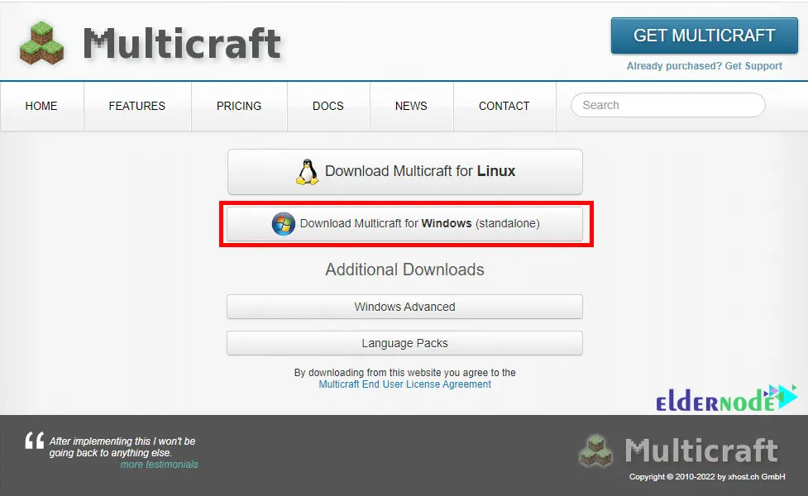
Task: Click the footer Multicraft block logo
Action: (x=596, y=451)
